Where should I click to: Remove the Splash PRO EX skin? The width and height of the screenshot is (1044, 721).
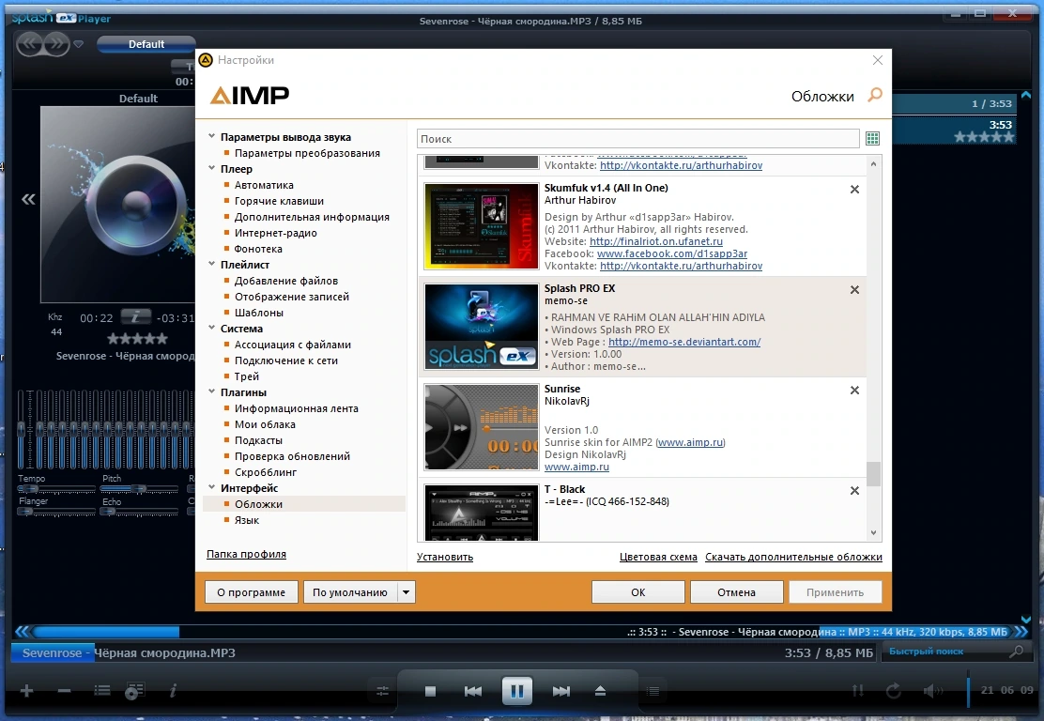855,290
